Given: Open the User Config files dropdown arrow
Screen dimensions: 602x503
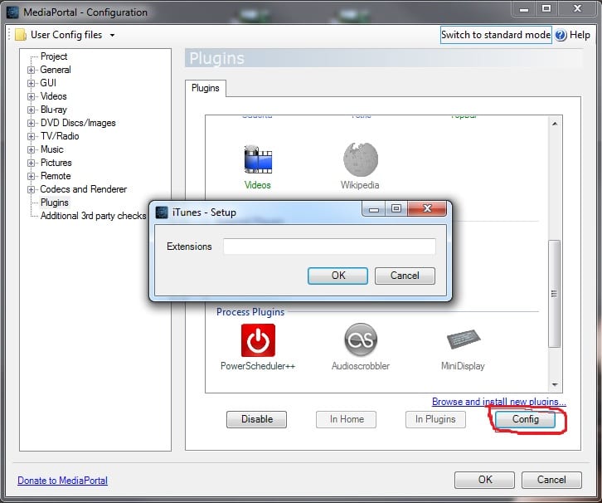Looking at the screenshot, I should point(112,36).
